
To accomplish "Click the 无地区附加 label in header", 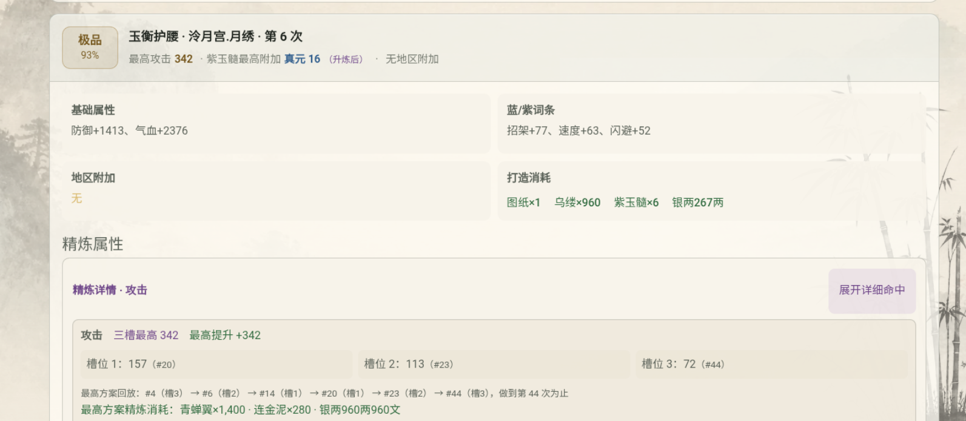I will click(x=412, y=59).
